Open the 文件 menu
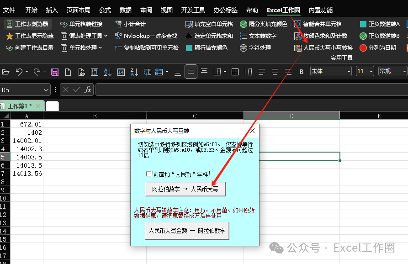408x264 pixels. 9,10
